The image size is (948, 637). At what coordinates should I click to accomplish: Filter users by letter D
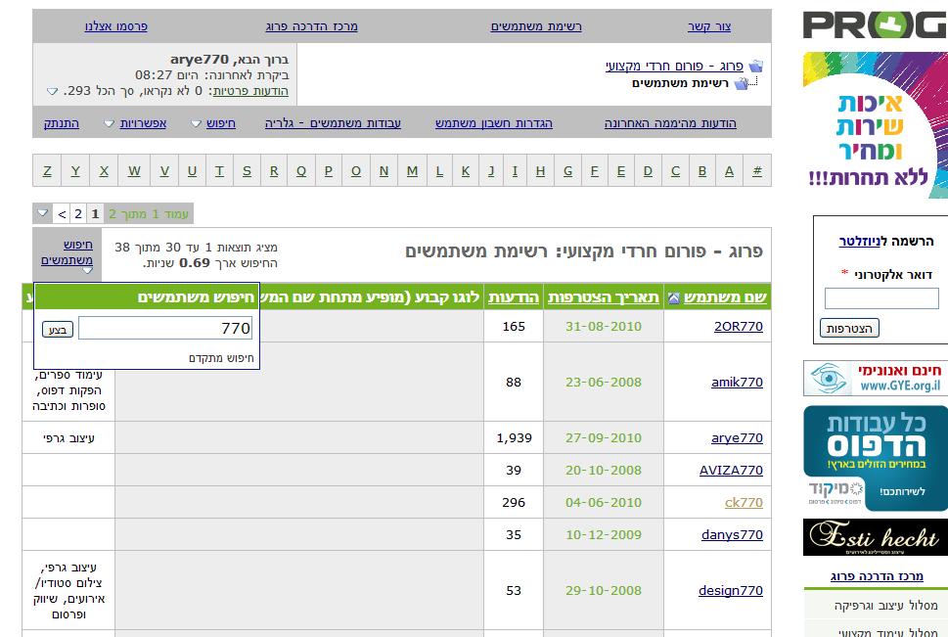[x=648, y=171]
